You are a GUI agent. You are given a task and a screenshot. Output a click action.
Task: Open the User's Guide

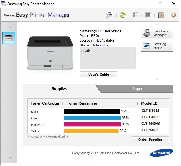(99, 74)
